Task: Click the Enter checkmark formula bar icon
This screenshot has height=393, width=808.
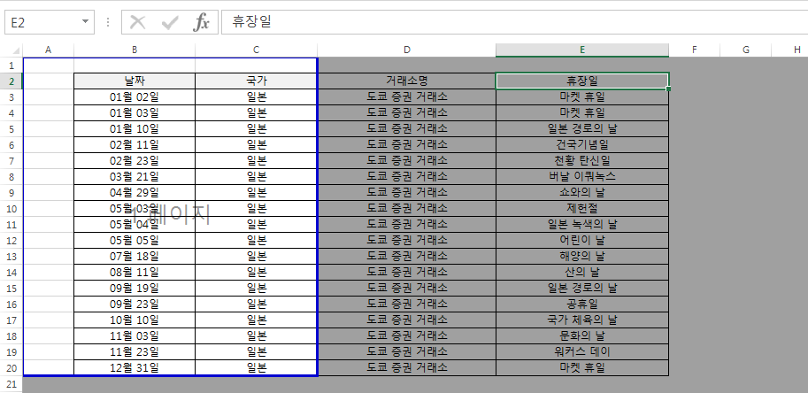Action: coord(170,22)
